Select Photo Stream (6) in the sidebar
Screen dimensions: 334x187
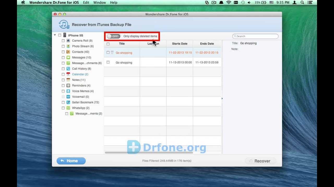(x=83, y=46)
